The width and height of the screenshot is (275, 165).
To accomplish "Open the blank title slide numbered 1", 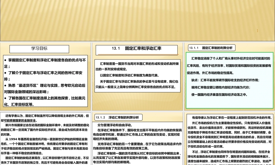I will 137,21.
